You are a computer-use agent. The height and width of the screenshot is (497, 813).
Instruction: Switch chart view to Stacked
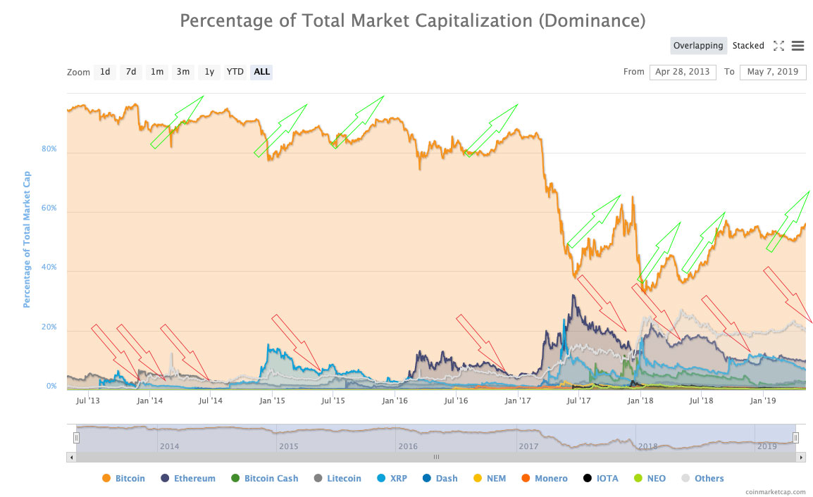[748, 45]
